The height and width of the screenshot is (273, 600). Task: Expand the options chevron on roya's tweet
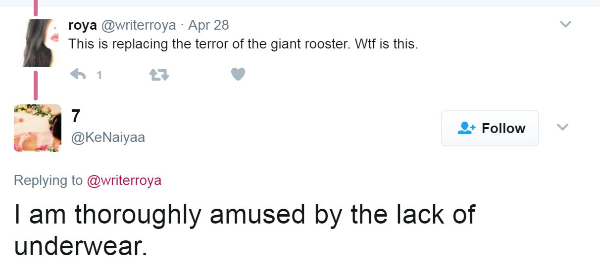point(565,24)
